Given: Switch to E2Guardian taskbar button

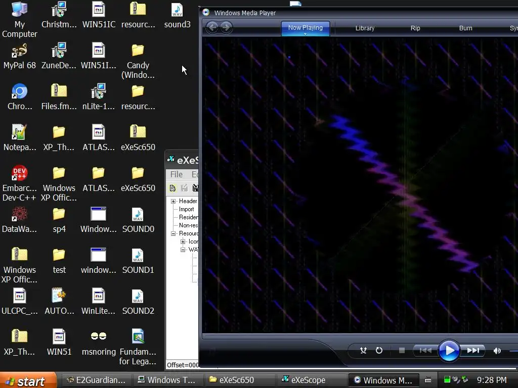Looking at the screenshot, I should pos(96,380).
